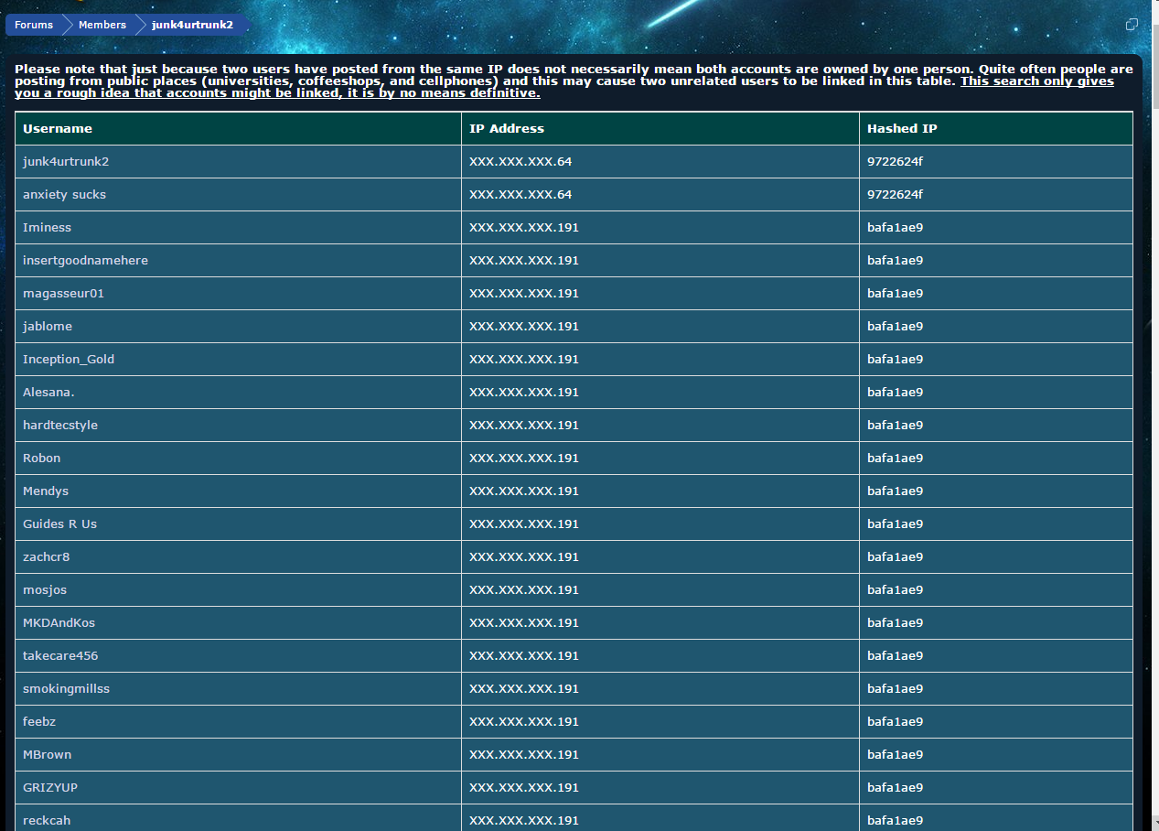
Task: Click the IP address in Robon's row
Action: pyautogui.click(x=524, y=459)
